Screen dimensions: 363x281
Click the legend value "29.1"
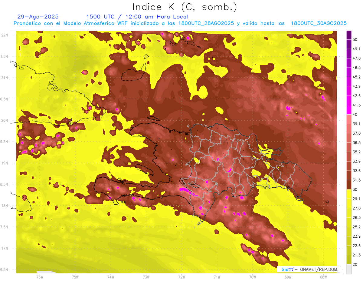point(357,199)
